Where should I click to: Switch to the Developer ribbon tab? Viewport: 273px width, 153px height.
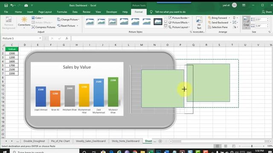pos(112,12)
